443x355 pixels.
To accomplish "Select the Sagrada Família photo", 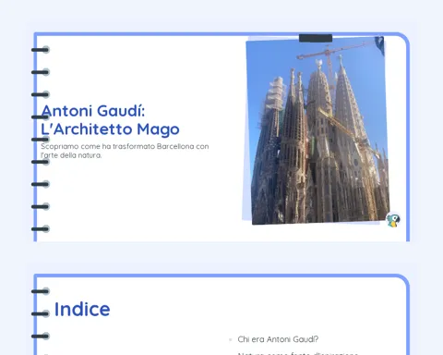I will point(317,130).
